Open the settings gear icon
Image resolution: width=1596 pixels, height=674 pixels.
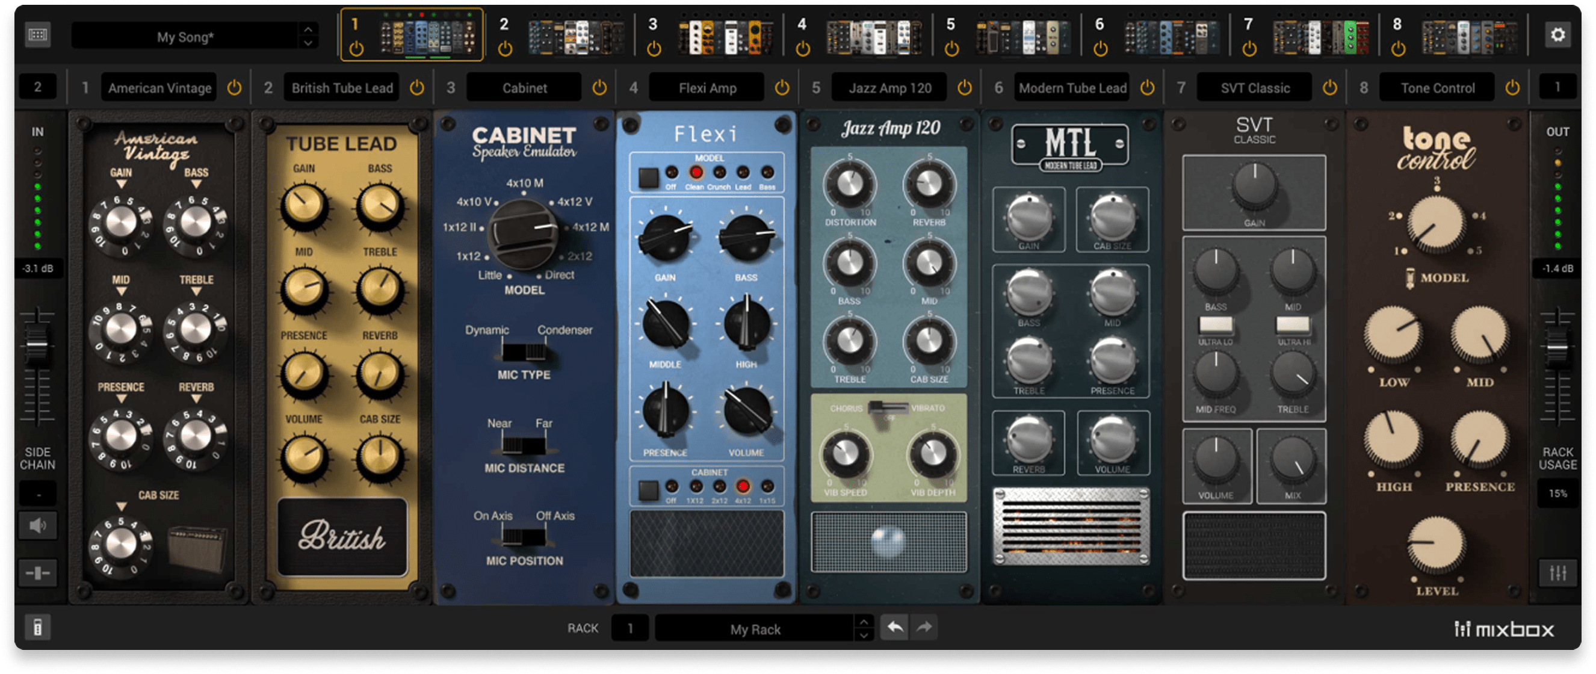[x=1557, y=35]
